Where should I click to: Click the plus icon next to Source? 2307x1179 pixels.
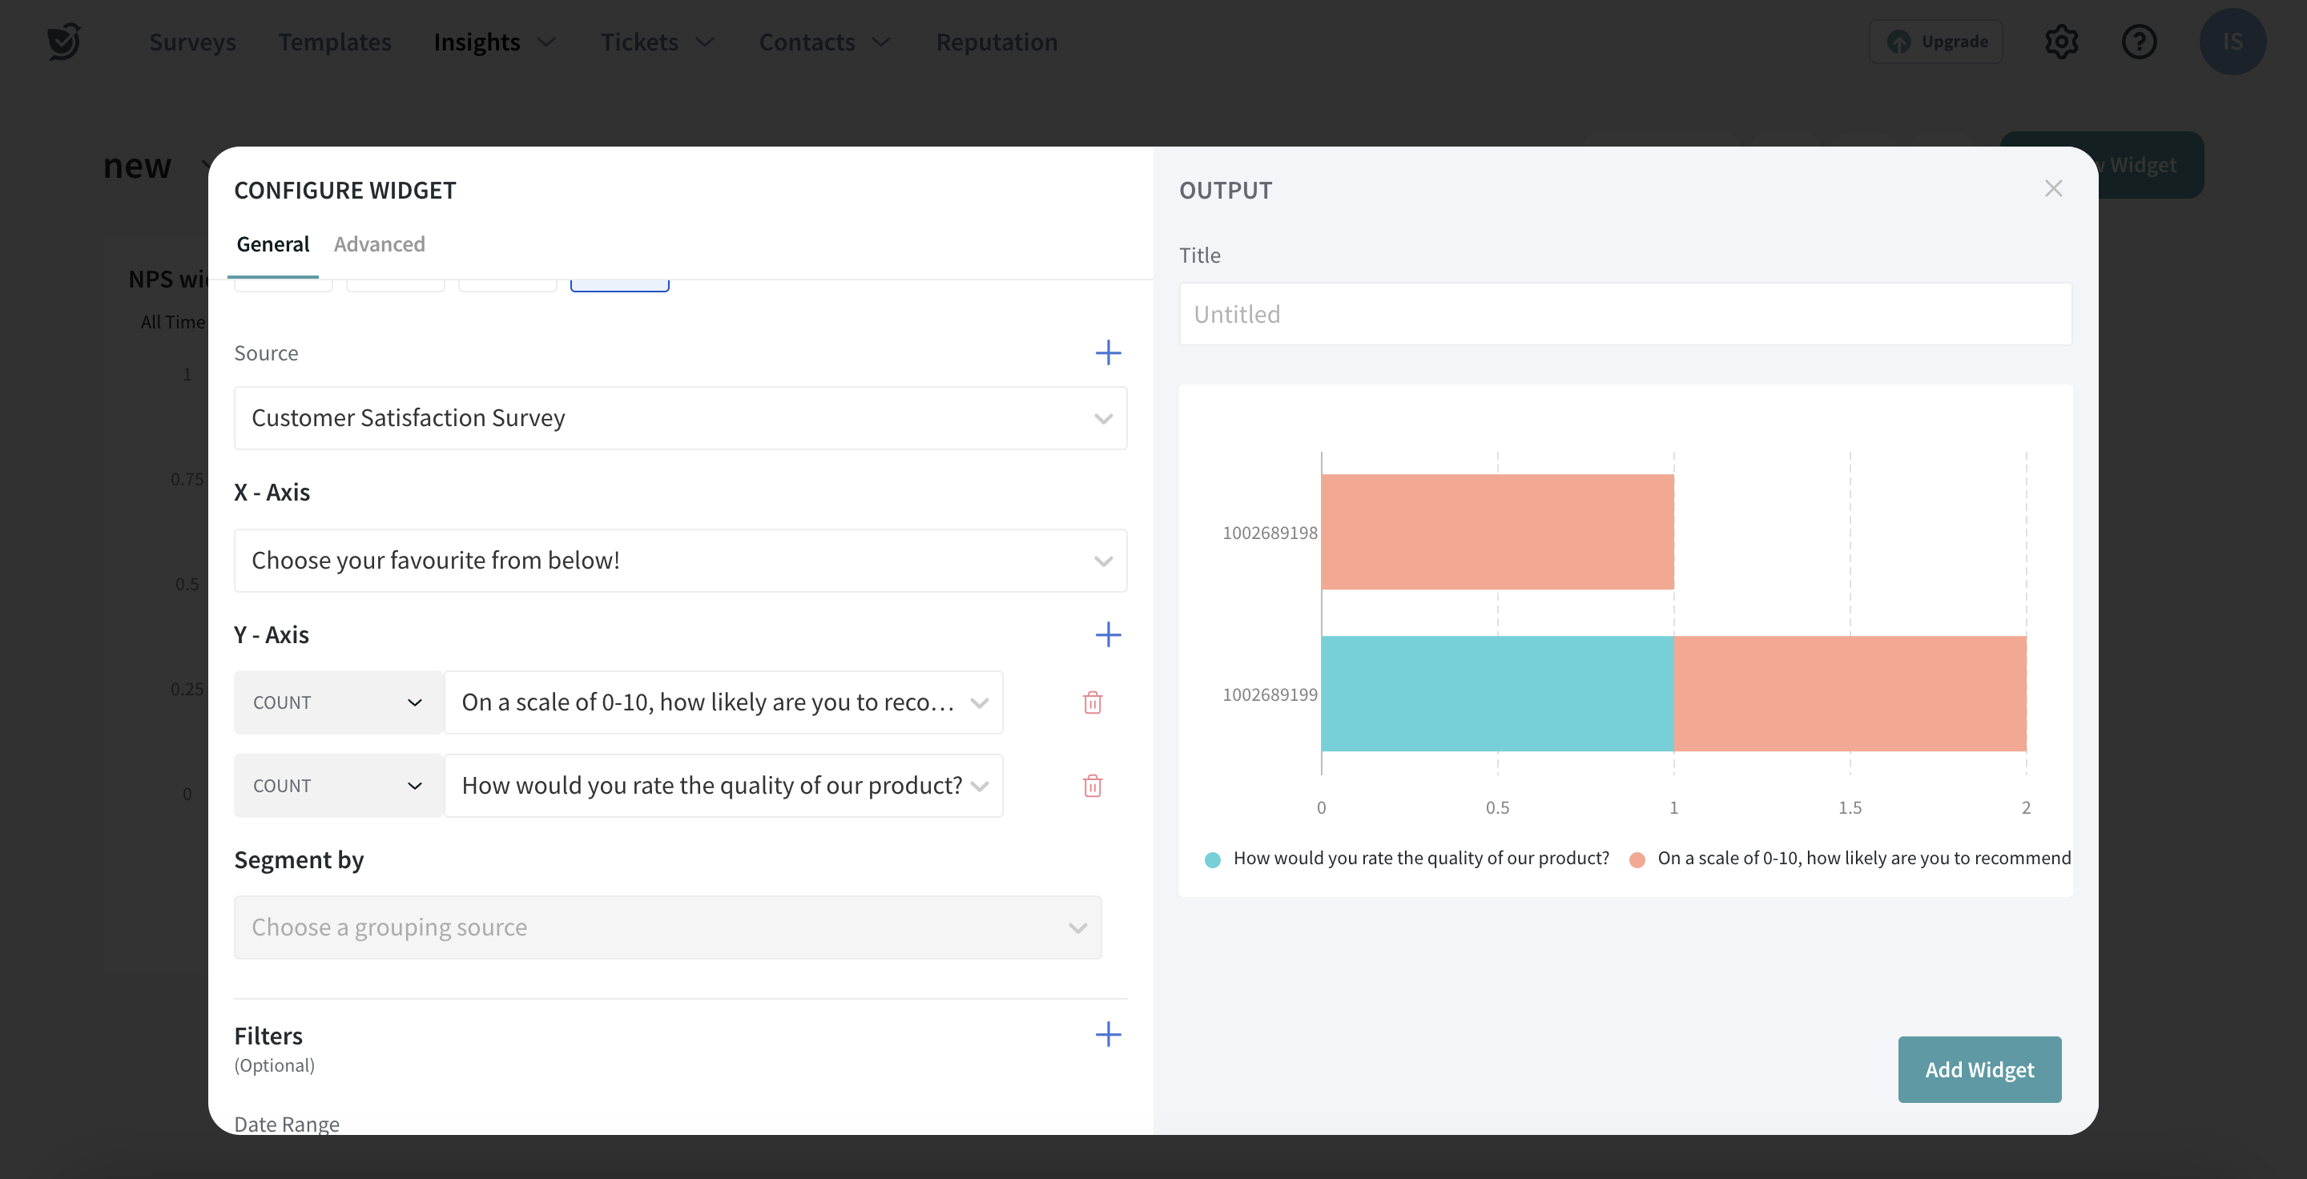[1108, 352]
